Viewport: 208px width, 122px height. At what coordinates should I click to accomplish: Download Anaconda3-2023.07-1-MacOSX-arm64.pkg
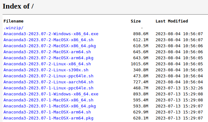coord(48,118)
